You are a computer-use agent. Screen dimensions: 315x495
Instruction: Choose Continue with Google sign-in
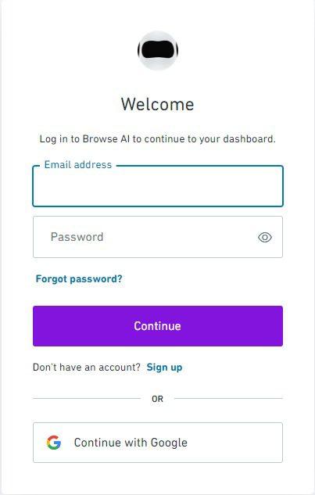tap(158, 443)
